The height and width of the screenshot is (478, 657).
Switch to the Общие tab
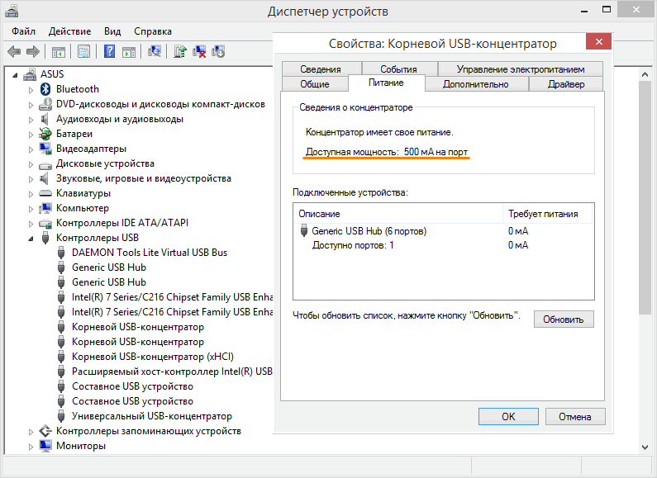(315, 84)
